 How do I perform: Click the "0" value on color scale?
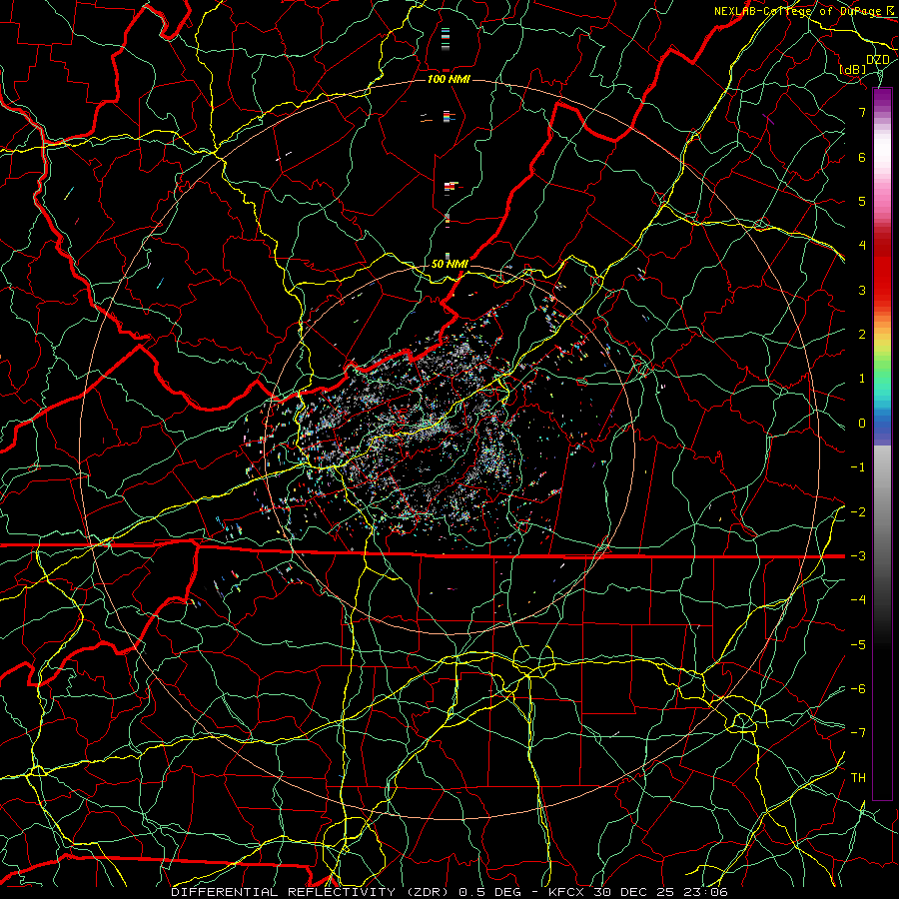point(862,424)
